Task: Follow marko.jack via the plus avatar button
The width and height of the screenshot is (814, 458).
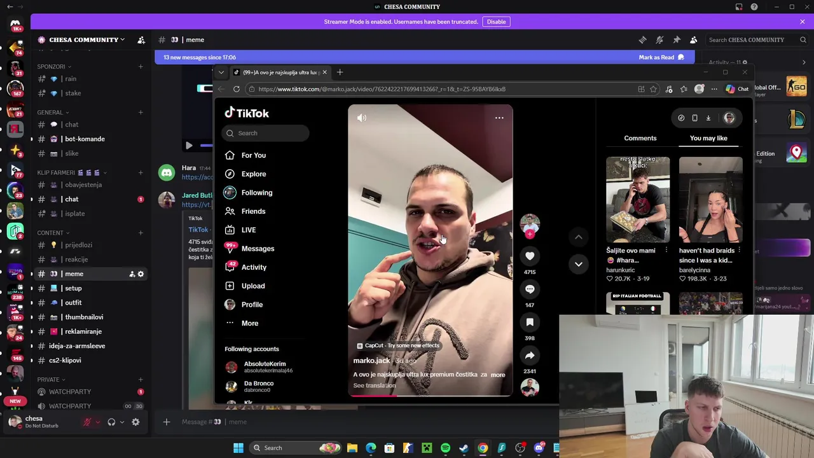Action: tap(530, 234)
